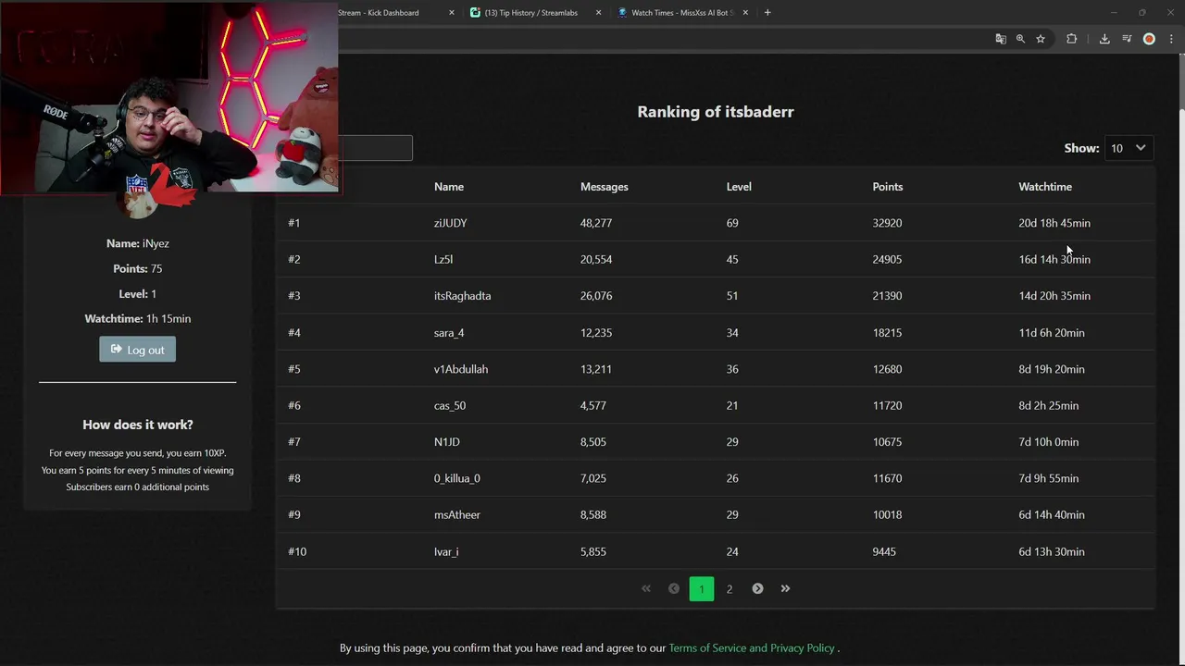Select the name 0_killua_0 in ranking
This screenshot has width=1185, height=666.
[457, 478]
